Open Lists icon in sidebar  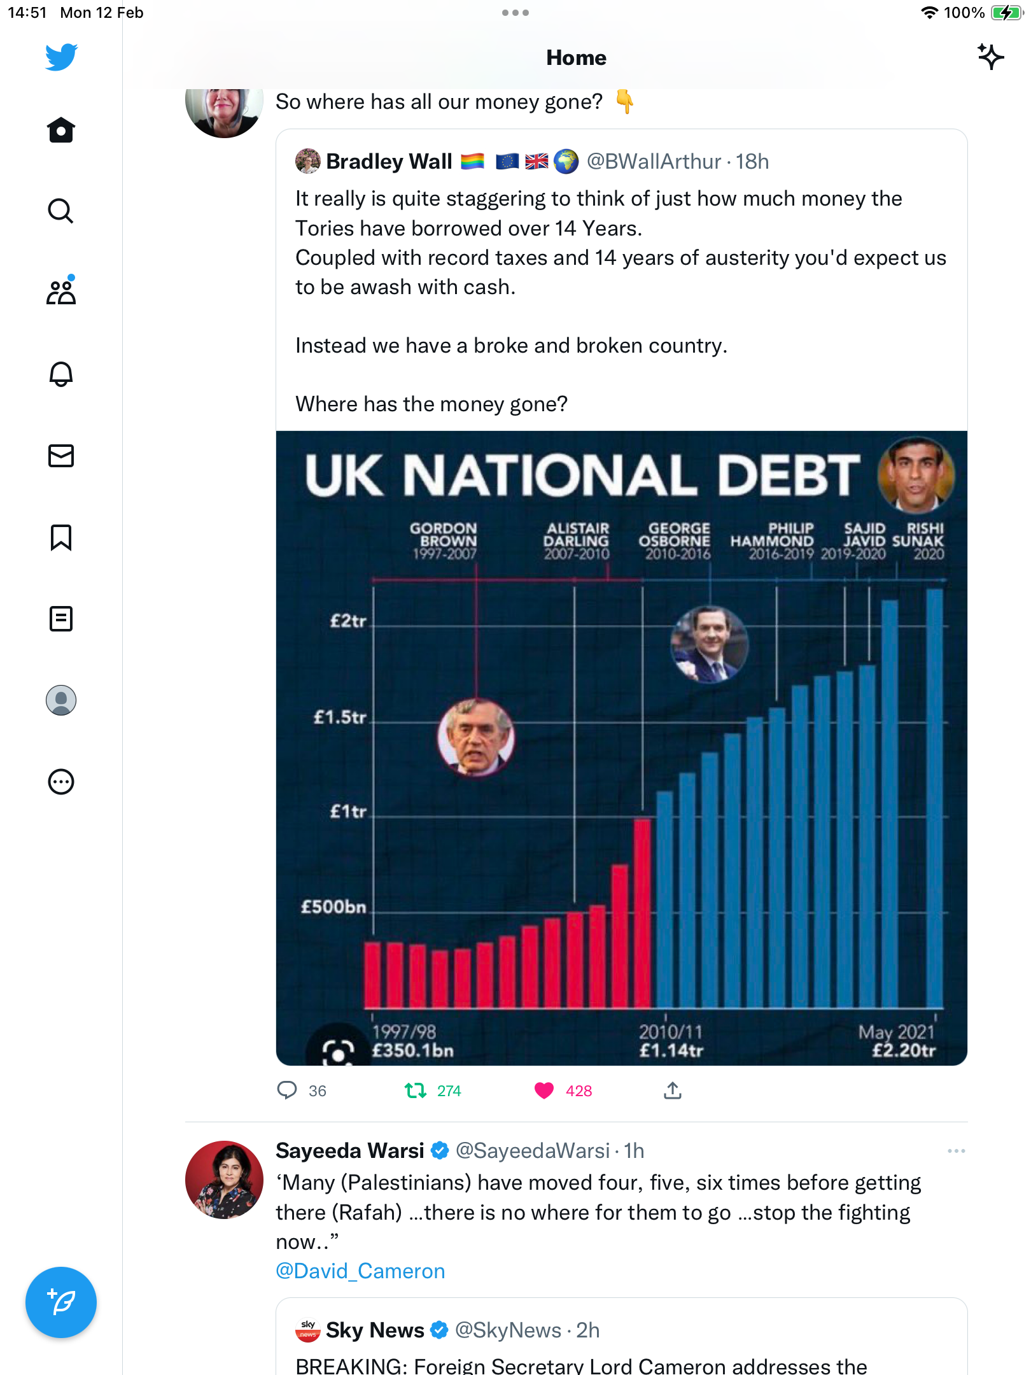click(61, 618)
